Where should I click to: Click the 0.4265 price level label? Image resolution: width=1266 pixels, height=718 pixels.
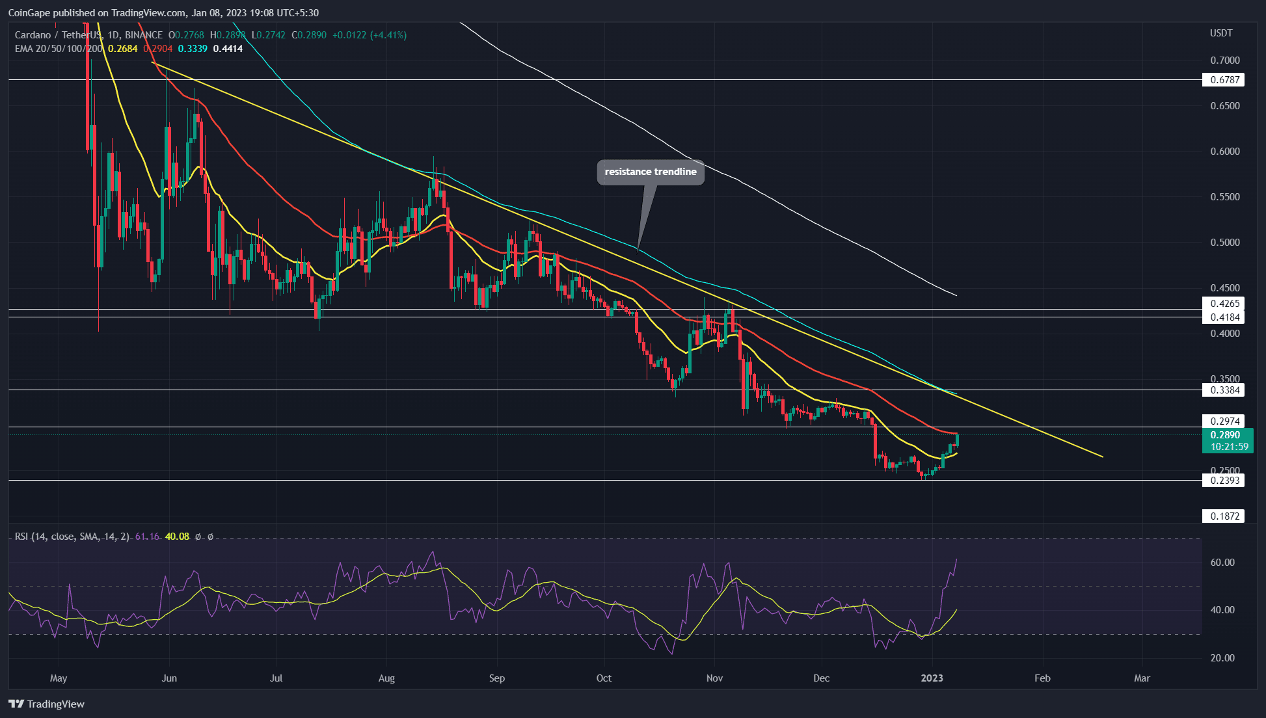click(x=1224, y=303)
